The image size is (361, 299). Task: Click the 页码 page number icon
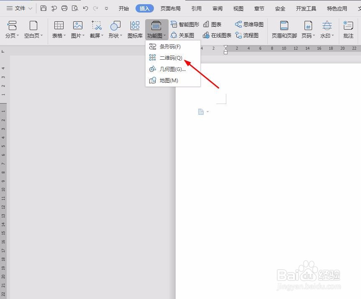point(308,25)
